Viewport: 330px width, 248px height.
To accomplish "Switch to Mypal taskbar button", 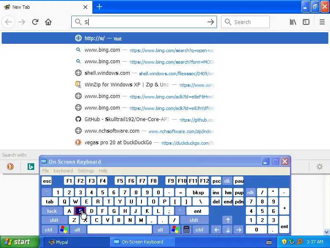I will (x=77, y=242).
